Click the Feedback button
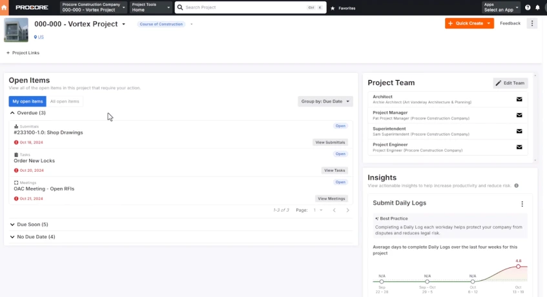The image size is (547, 297). (x=510, y=23)
